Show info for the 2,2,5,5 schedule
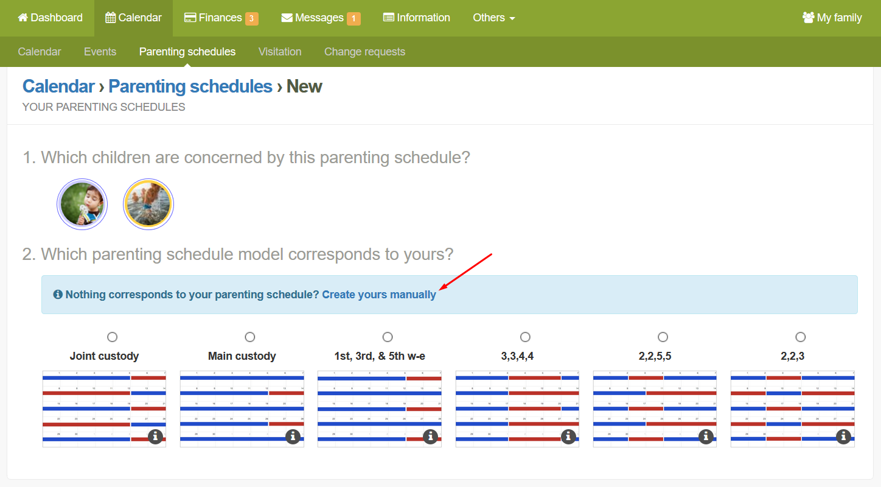The image size is (881, 487). 706,436
